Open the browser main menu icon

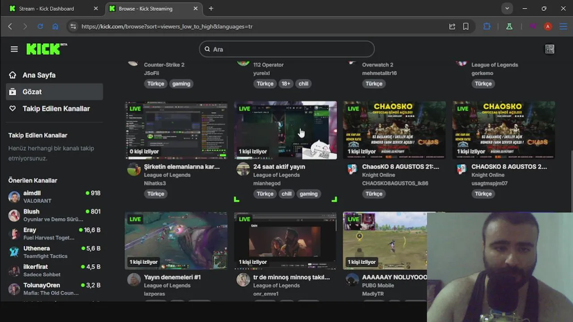pos(563,26)
